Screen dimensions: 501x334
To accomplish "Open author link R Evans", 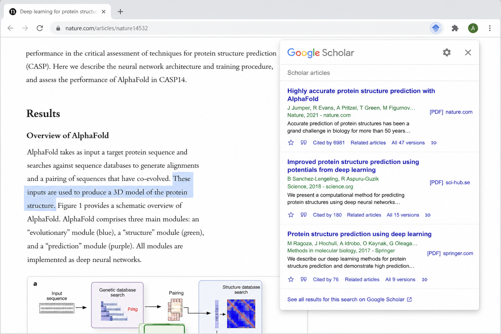I will (323, 108).
